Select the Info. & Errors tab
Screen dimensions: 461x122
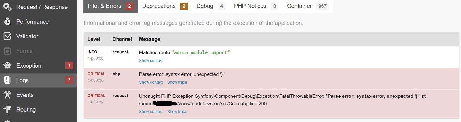[110, 6]
